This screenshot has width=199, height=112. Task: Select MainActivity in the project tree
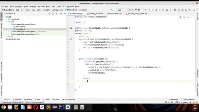click(x=21, y=27)
